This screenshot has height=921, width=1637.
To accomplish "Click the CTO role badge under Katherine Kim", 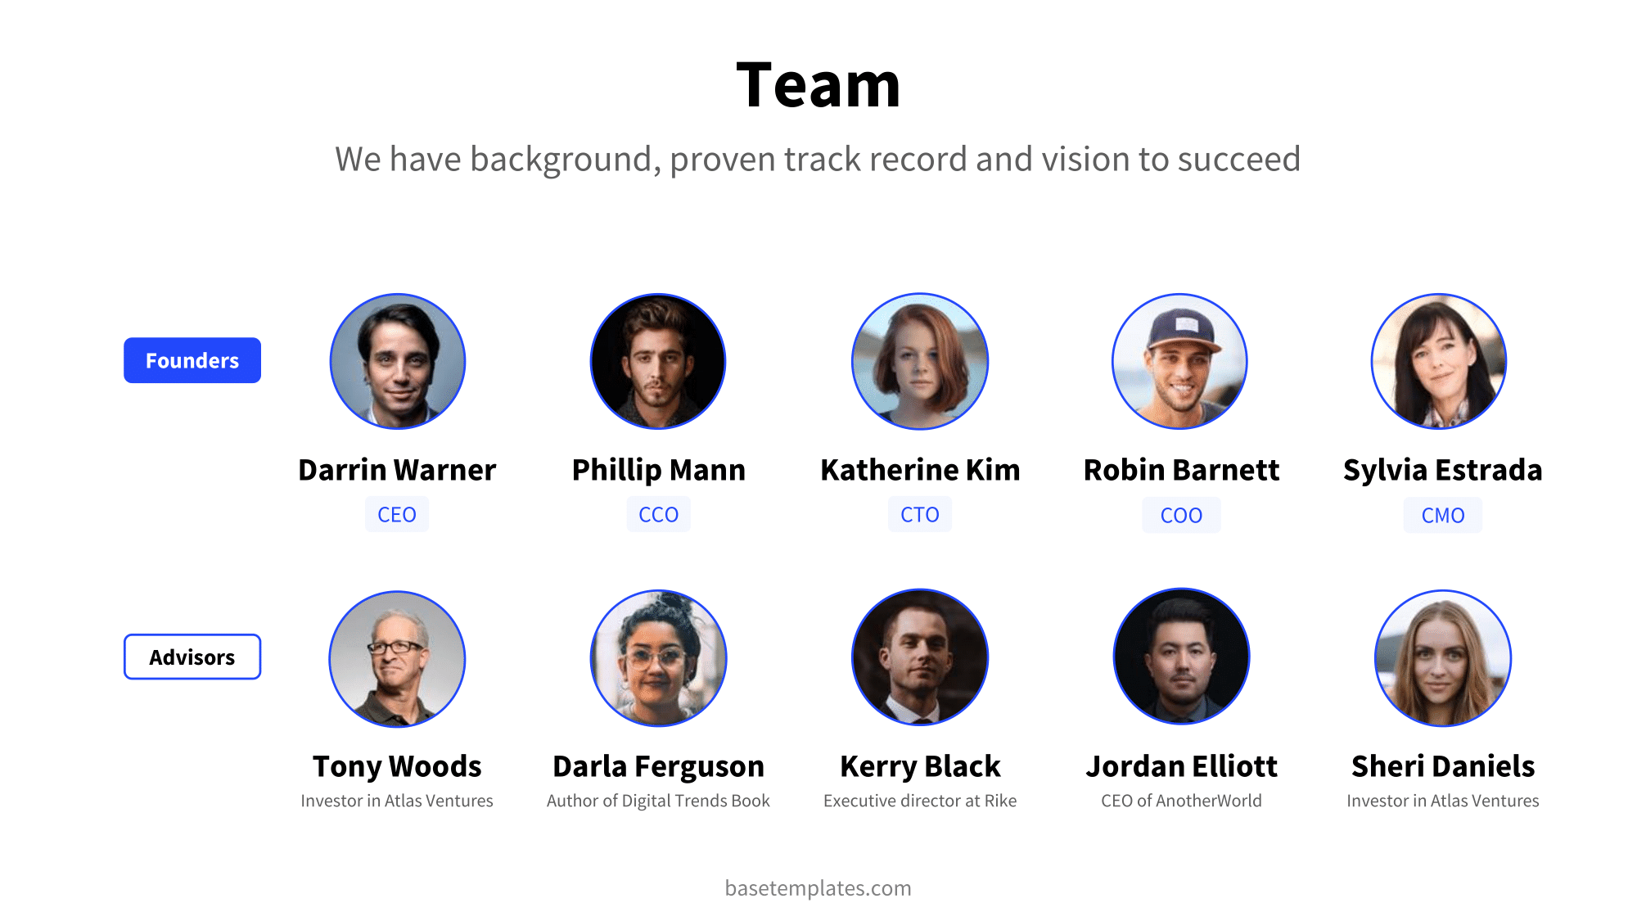I will (x=921, y=514).
